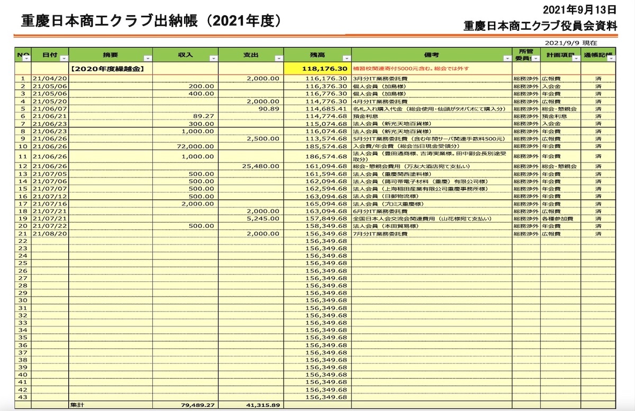Select the 5月分IT業務委託費 remark cell
The width and height of the screenshot is (635, 411).
431,139
